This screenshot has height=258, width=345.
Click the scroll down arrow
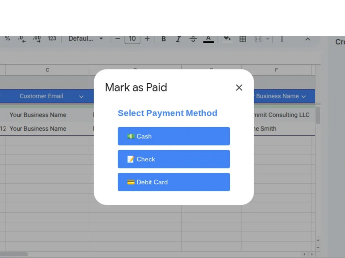318,248
